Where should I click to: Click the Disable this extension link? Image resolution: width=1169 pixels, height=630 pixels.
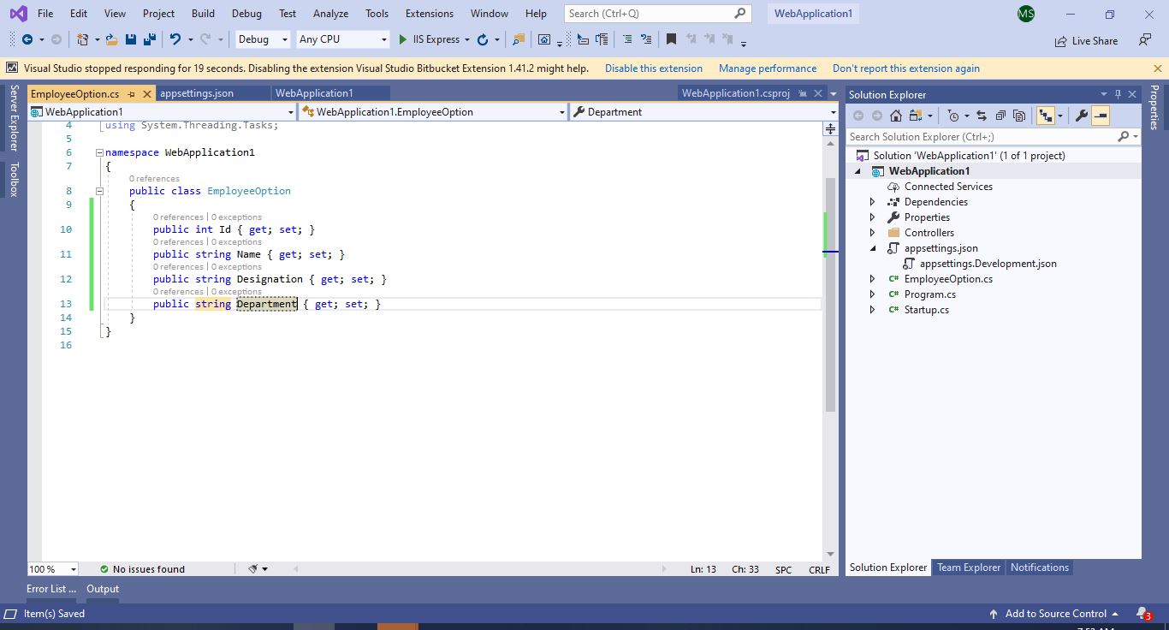[x=653, y=68]
